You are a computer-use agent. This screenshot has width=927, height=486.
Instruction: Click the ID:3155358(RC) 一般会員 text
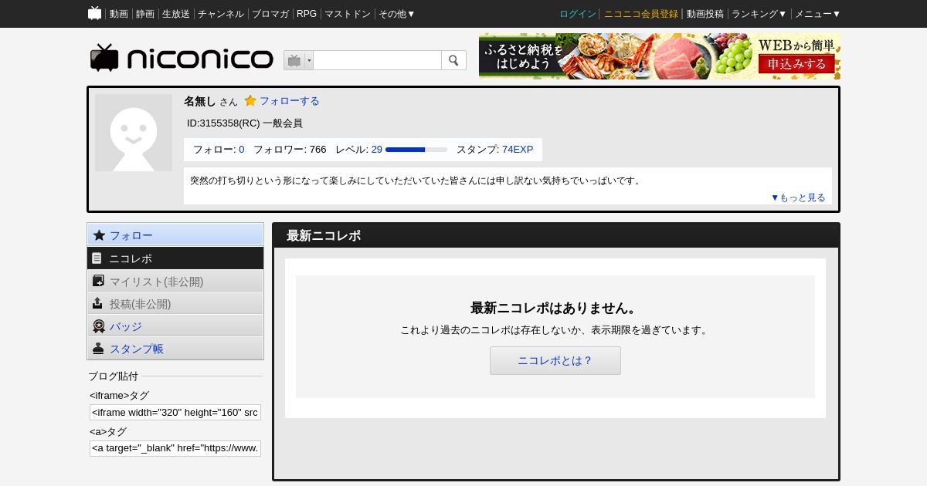(245, 123)
